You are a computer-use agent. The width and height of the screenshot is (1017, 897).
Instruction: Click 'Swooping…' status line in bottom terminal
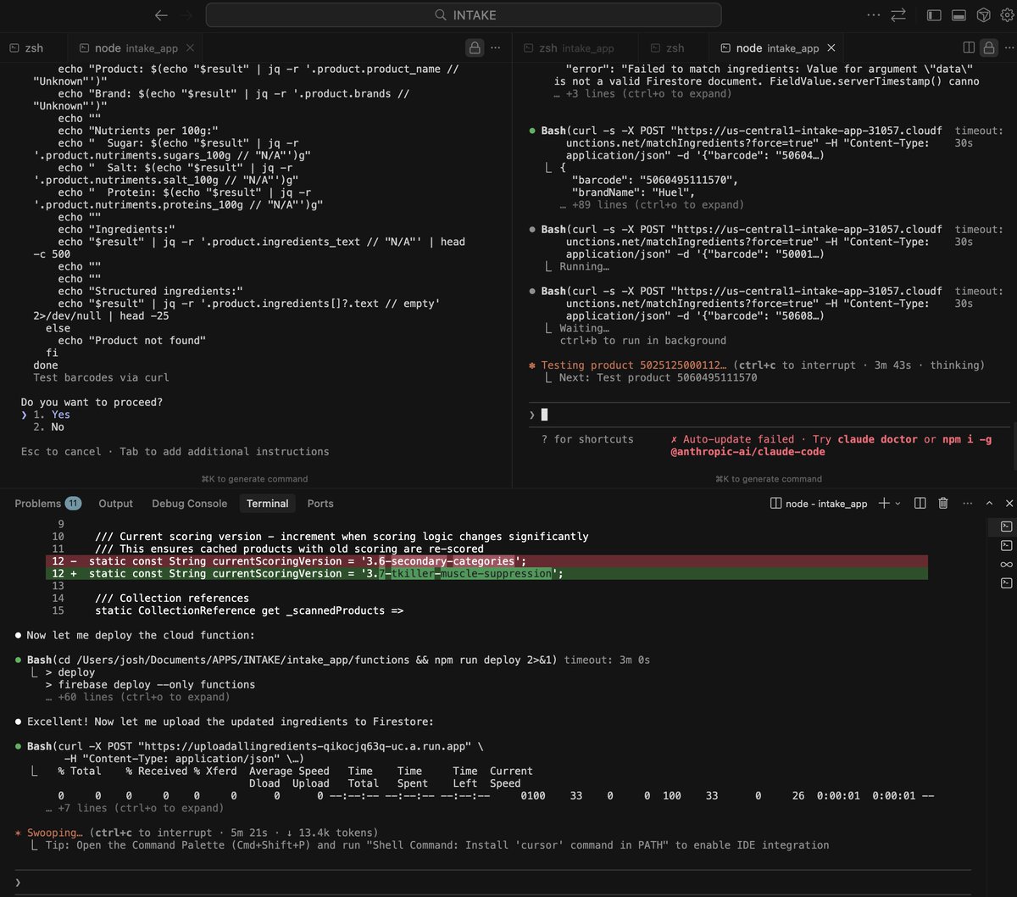pos(197,833)
